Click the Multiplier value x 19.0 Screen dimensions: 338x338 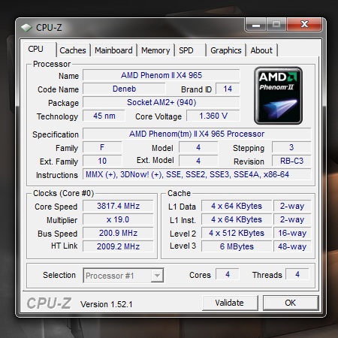point(118,219)
